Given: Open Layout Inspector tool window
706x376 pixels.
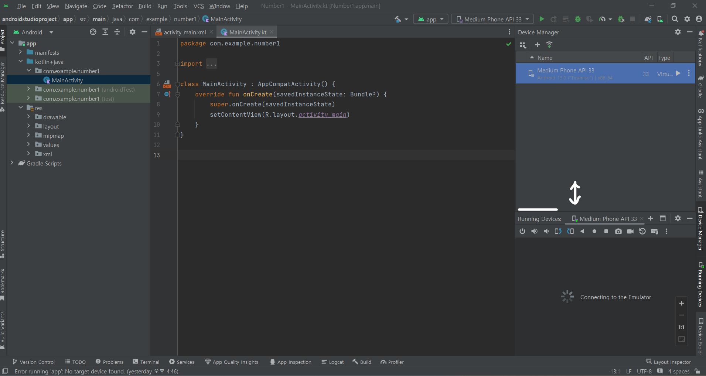Looking at the screenshot, I should point(668,362).
